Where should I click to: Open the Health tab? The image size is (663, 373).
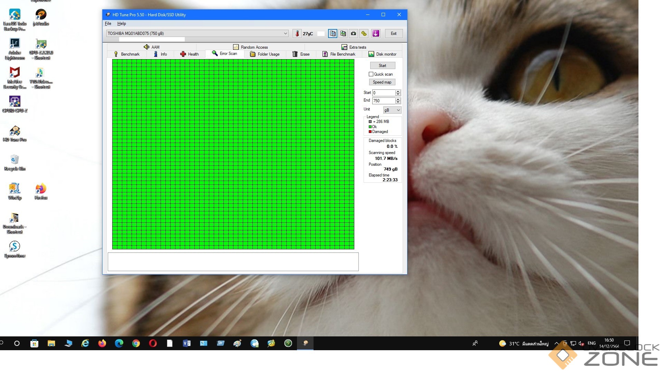(190, 54)
